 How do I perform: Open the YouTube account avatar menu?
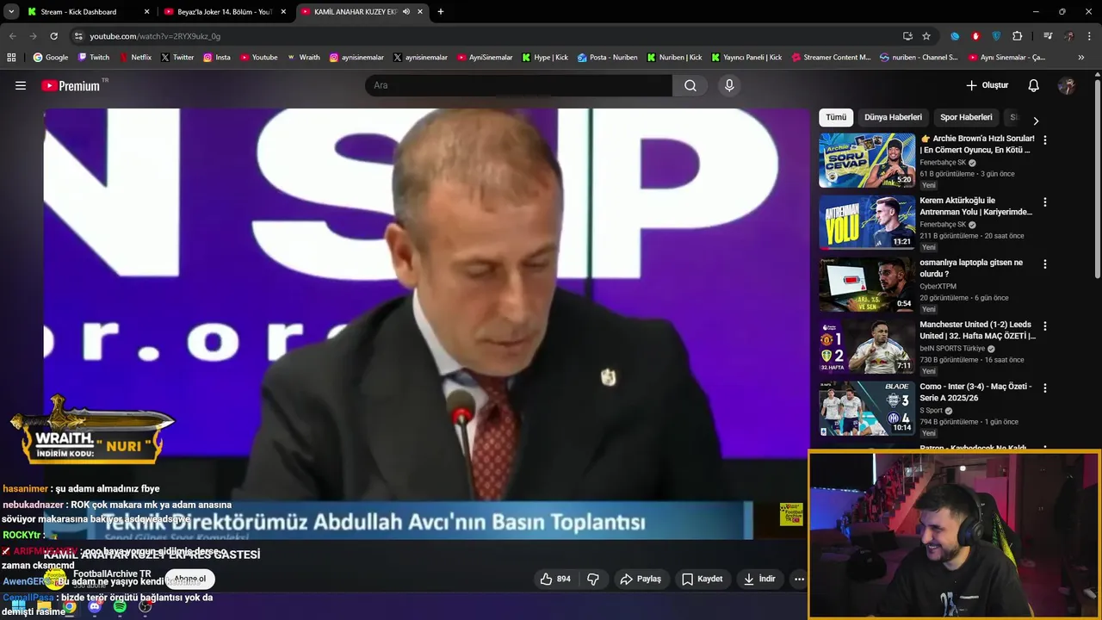click(x=1067, y=85)
